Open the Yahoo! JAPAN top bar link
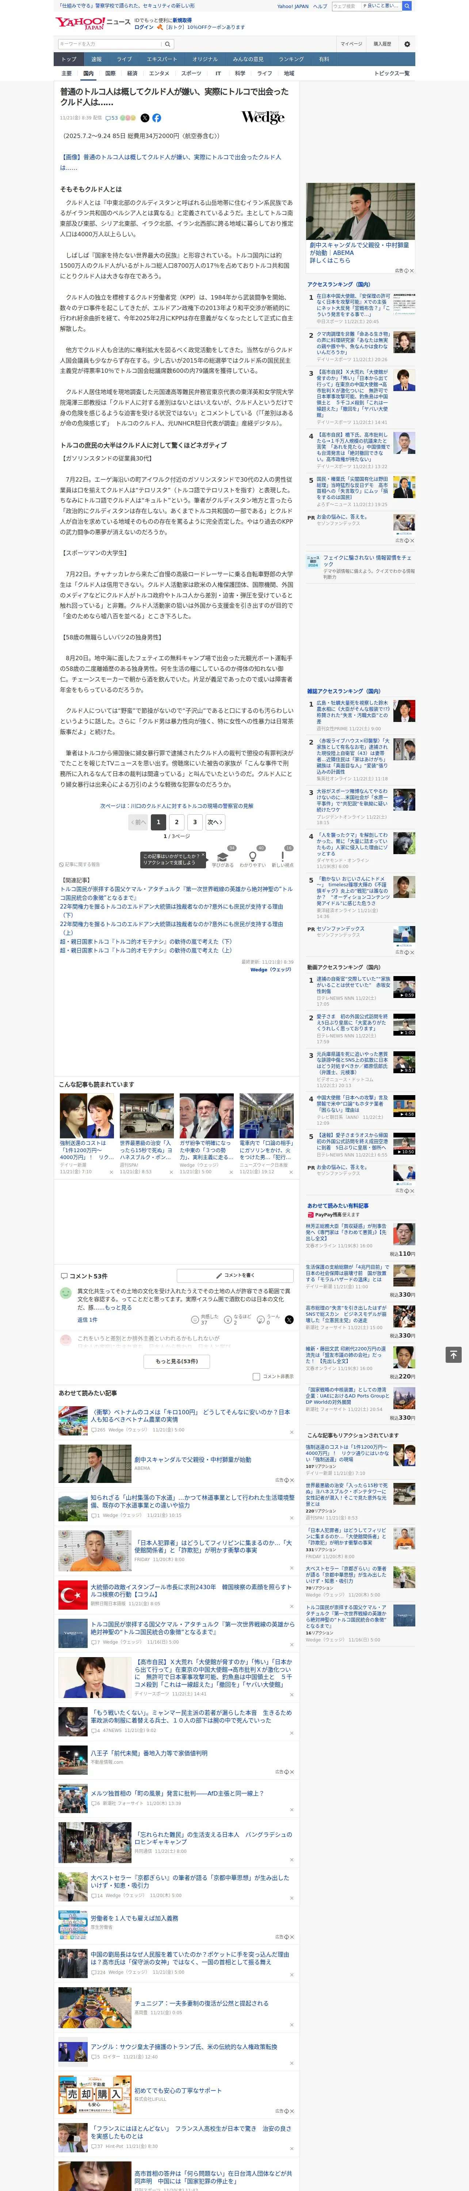This screenshot has width=469, height=2191. 293,6
